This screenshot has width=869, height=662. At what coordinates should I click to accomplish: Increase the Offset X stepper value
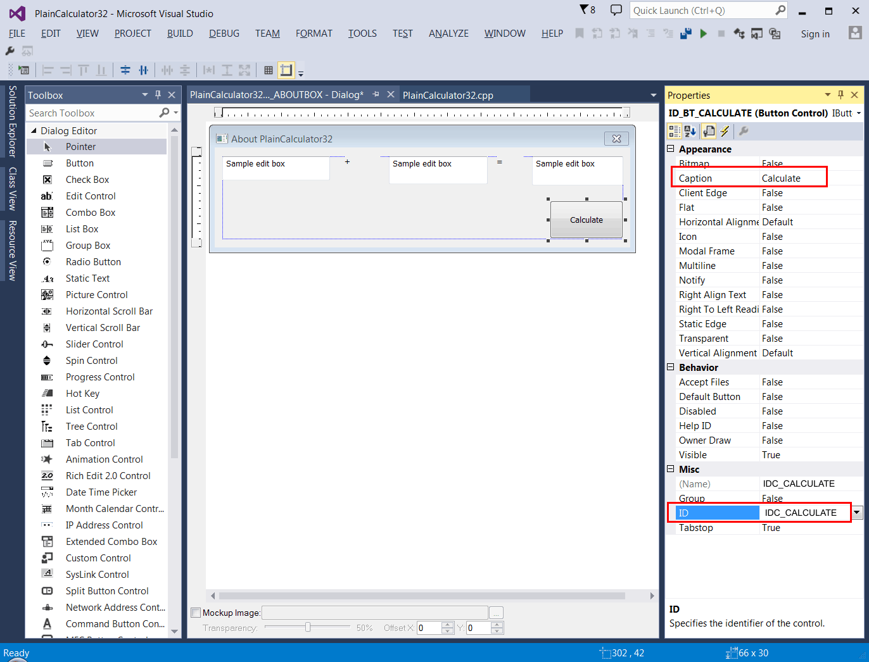(448, 625)
